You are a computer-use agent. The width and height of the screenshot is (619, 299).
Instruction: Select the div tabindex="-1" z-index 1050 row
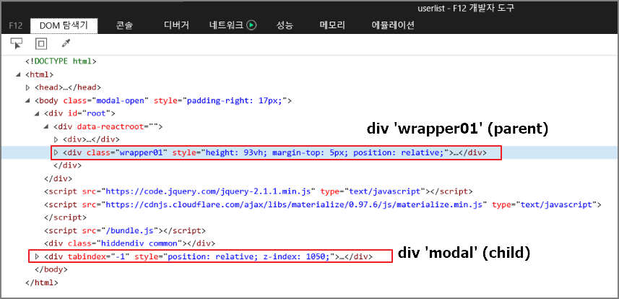pyautogui.click(x=208, y=256)
